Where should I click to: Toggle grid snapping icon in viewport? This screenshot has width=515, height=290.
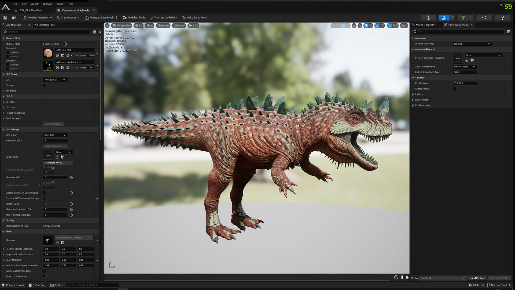click(x=366, y=26)
